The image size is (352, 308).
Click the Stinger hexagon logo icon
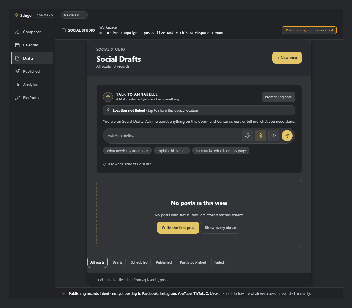[x=16, y=15]
